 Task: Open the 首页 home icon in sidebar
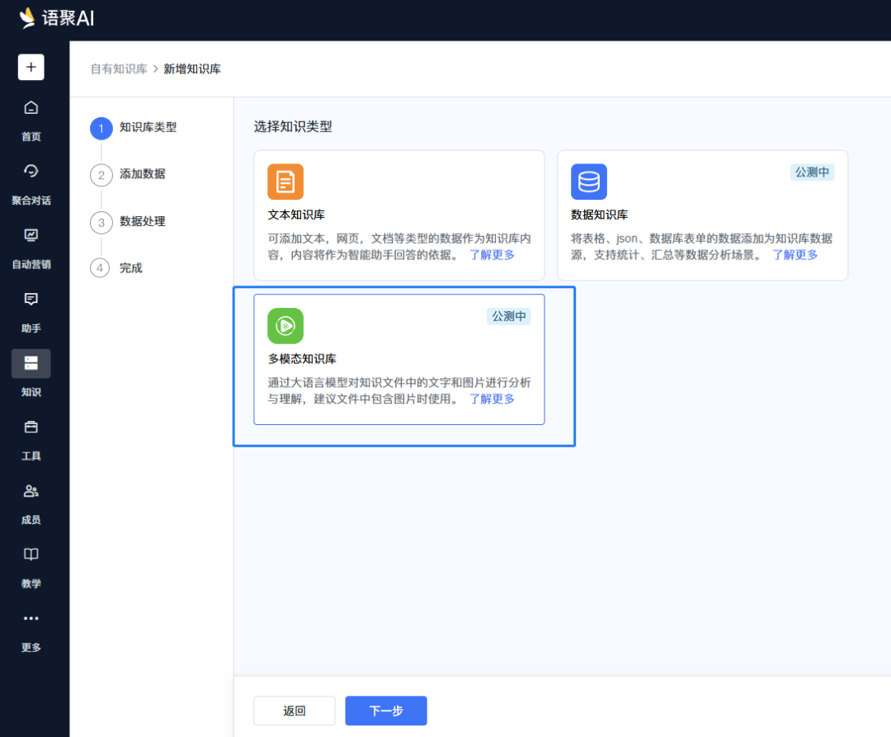point(31,107)
